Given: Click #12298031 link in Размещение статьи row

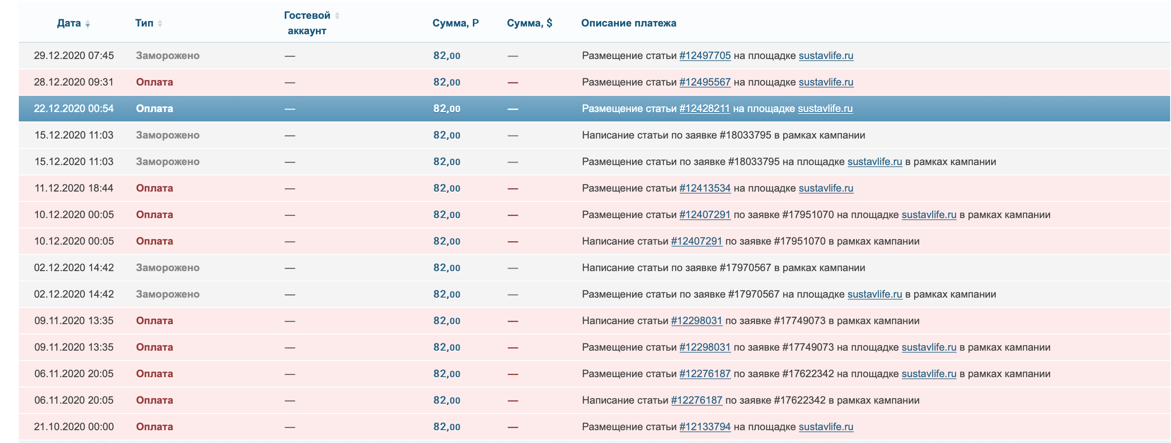Looking at the screenshot, I should pyautogui.click(x=704, y=347).
